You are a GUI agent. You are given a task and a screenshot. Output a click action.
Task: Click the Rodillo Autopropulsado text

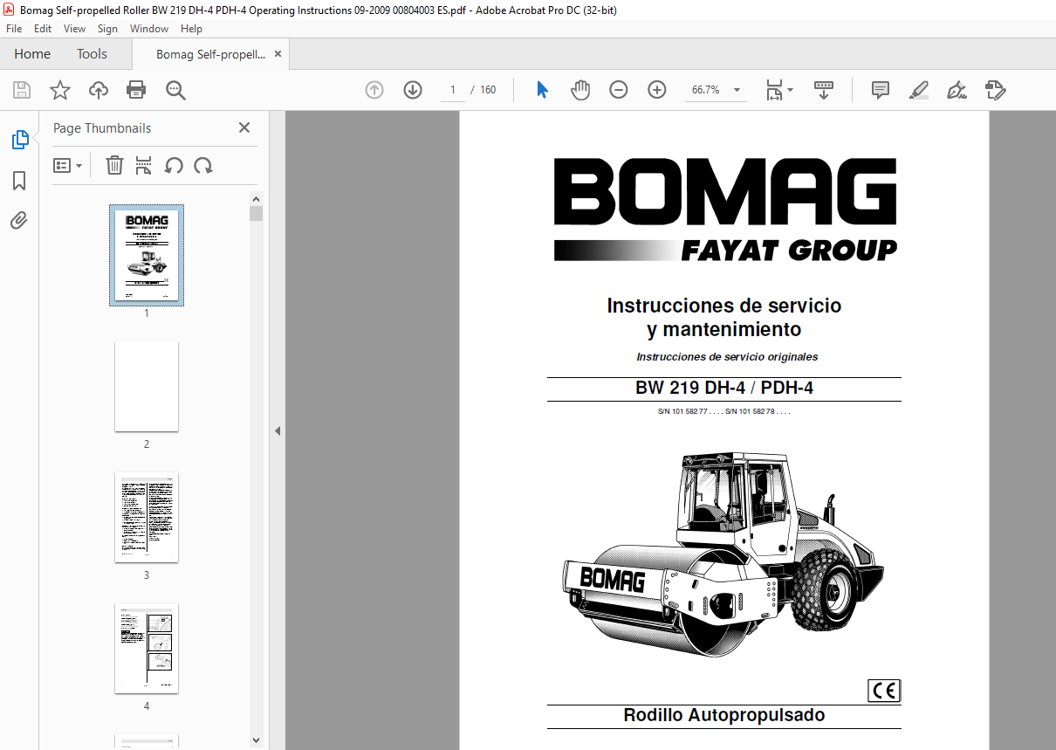(x=724, y=715)
